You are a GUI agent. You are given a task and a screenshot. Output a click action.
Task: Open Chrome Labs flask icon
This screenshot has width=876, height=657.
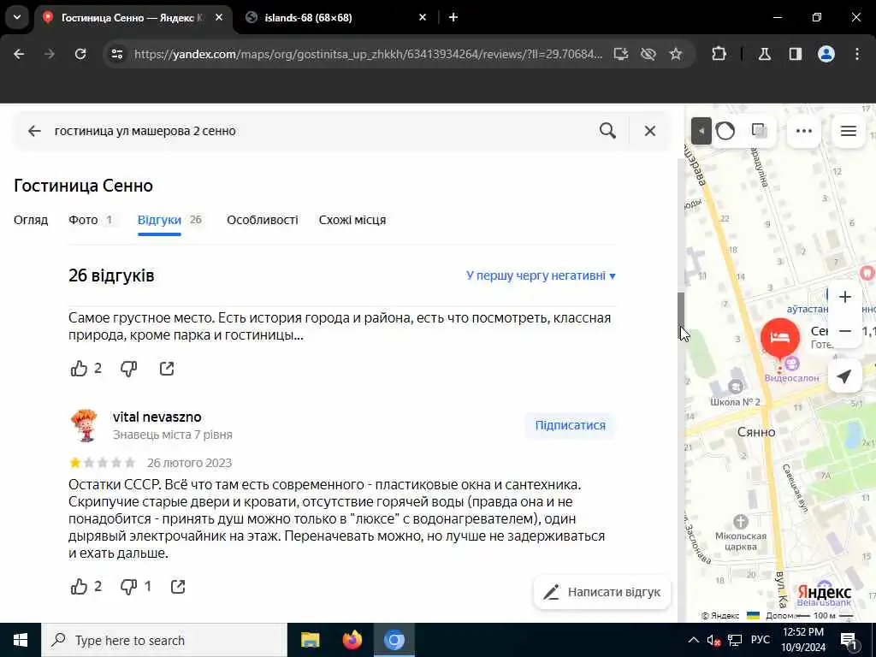click(x=764, y=54)
